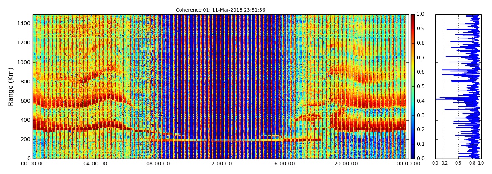Click the colorbar 0.5 tick label
Screen dimensions: 492x174
tap(420, 86)
